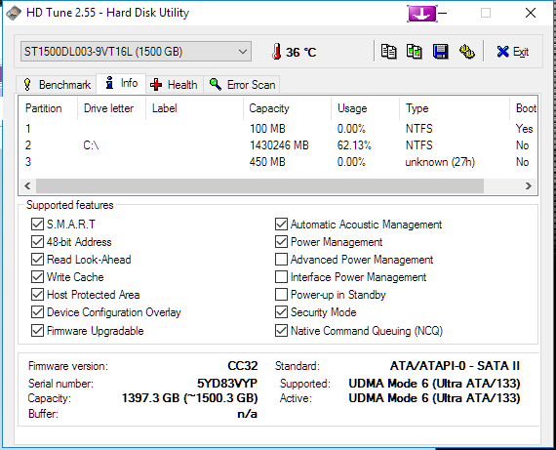
Task: Click the partition list right scroll arrow
Action: pyautogui.click(x=529, y=185)
